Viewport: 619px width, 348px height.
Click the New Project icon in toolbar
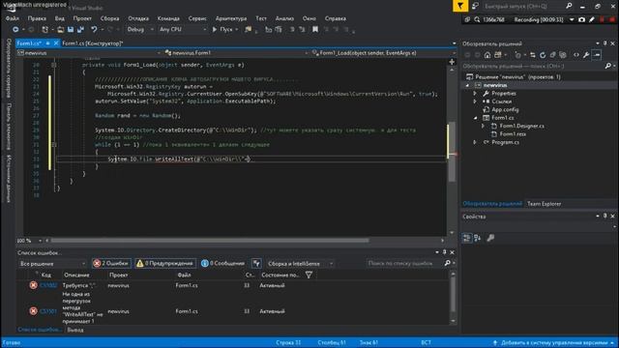click(x=45, y=30)
